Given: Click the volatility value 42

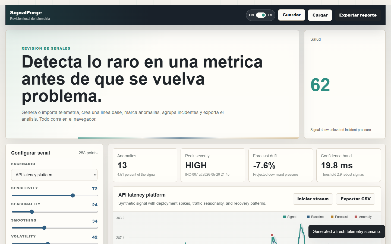Looking at the screenshot, I should click(95, 237).
